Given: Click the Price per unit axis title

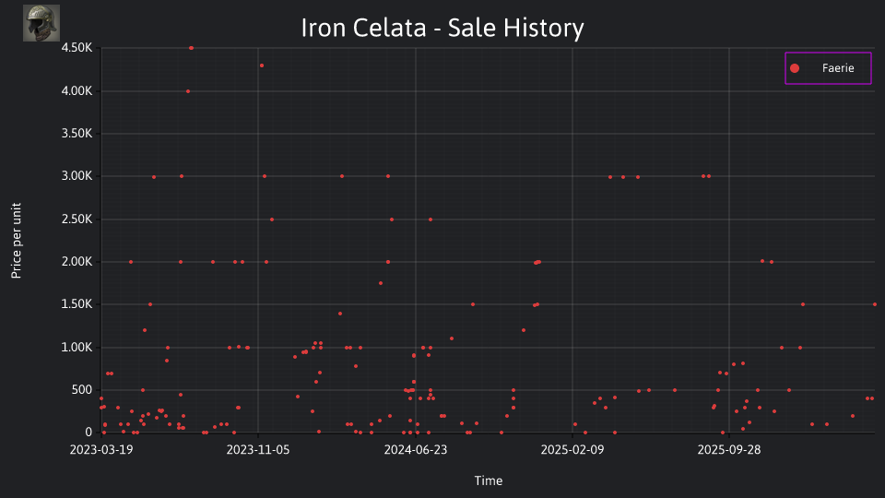Looking at the screenshot, I should tap(17, 241).
